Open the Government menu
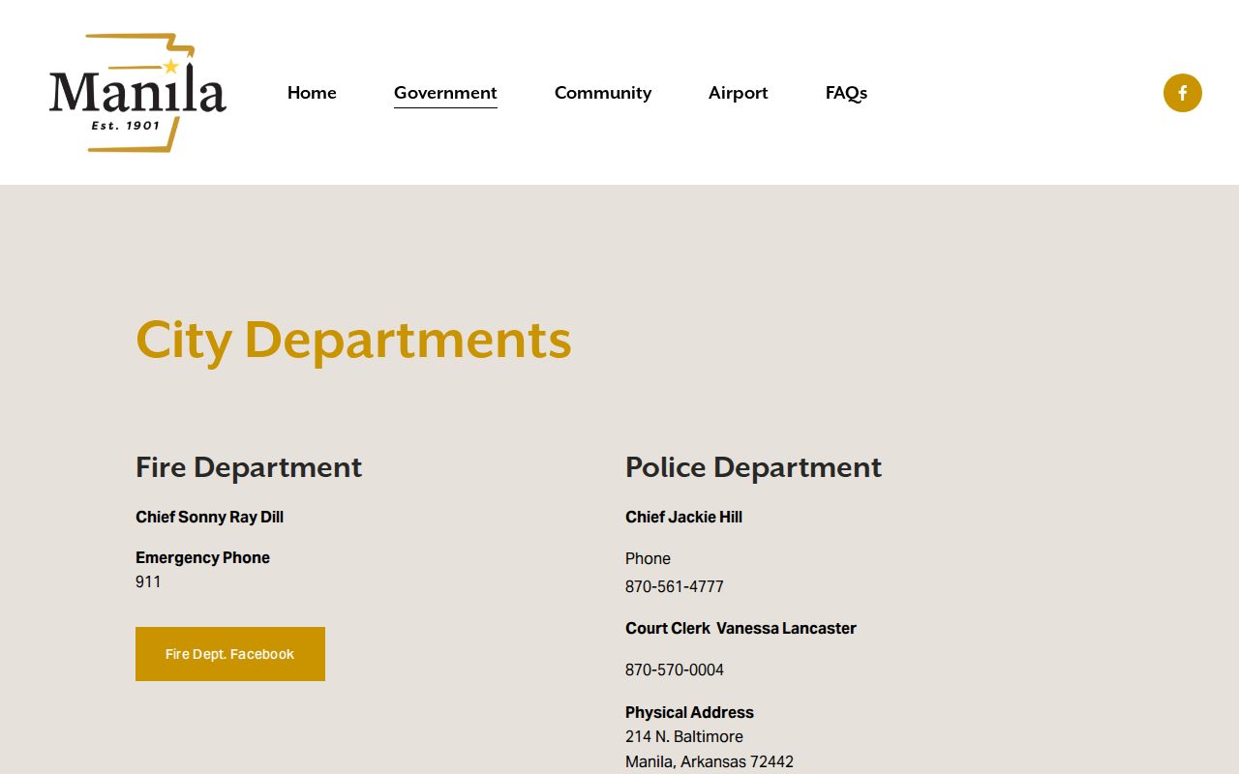The height and width of the screenshot is (774, 1239). click(445, 93)
